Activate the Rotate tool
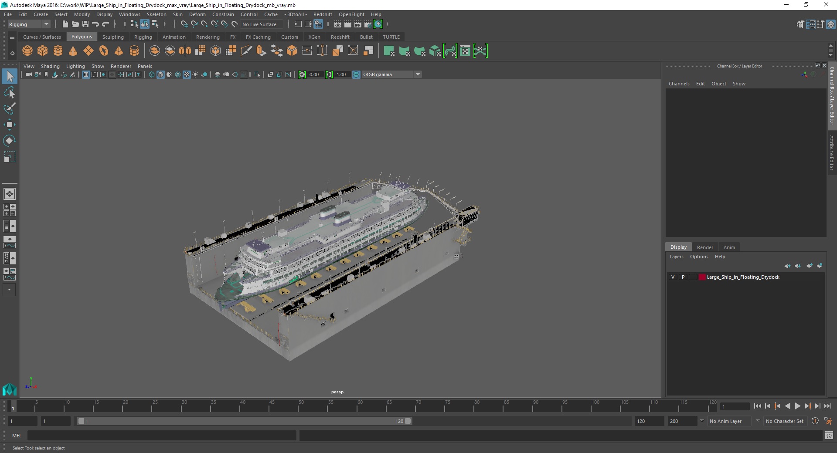Screen dimensions: 837x453 pyautogui.click(x=10, y=140)
